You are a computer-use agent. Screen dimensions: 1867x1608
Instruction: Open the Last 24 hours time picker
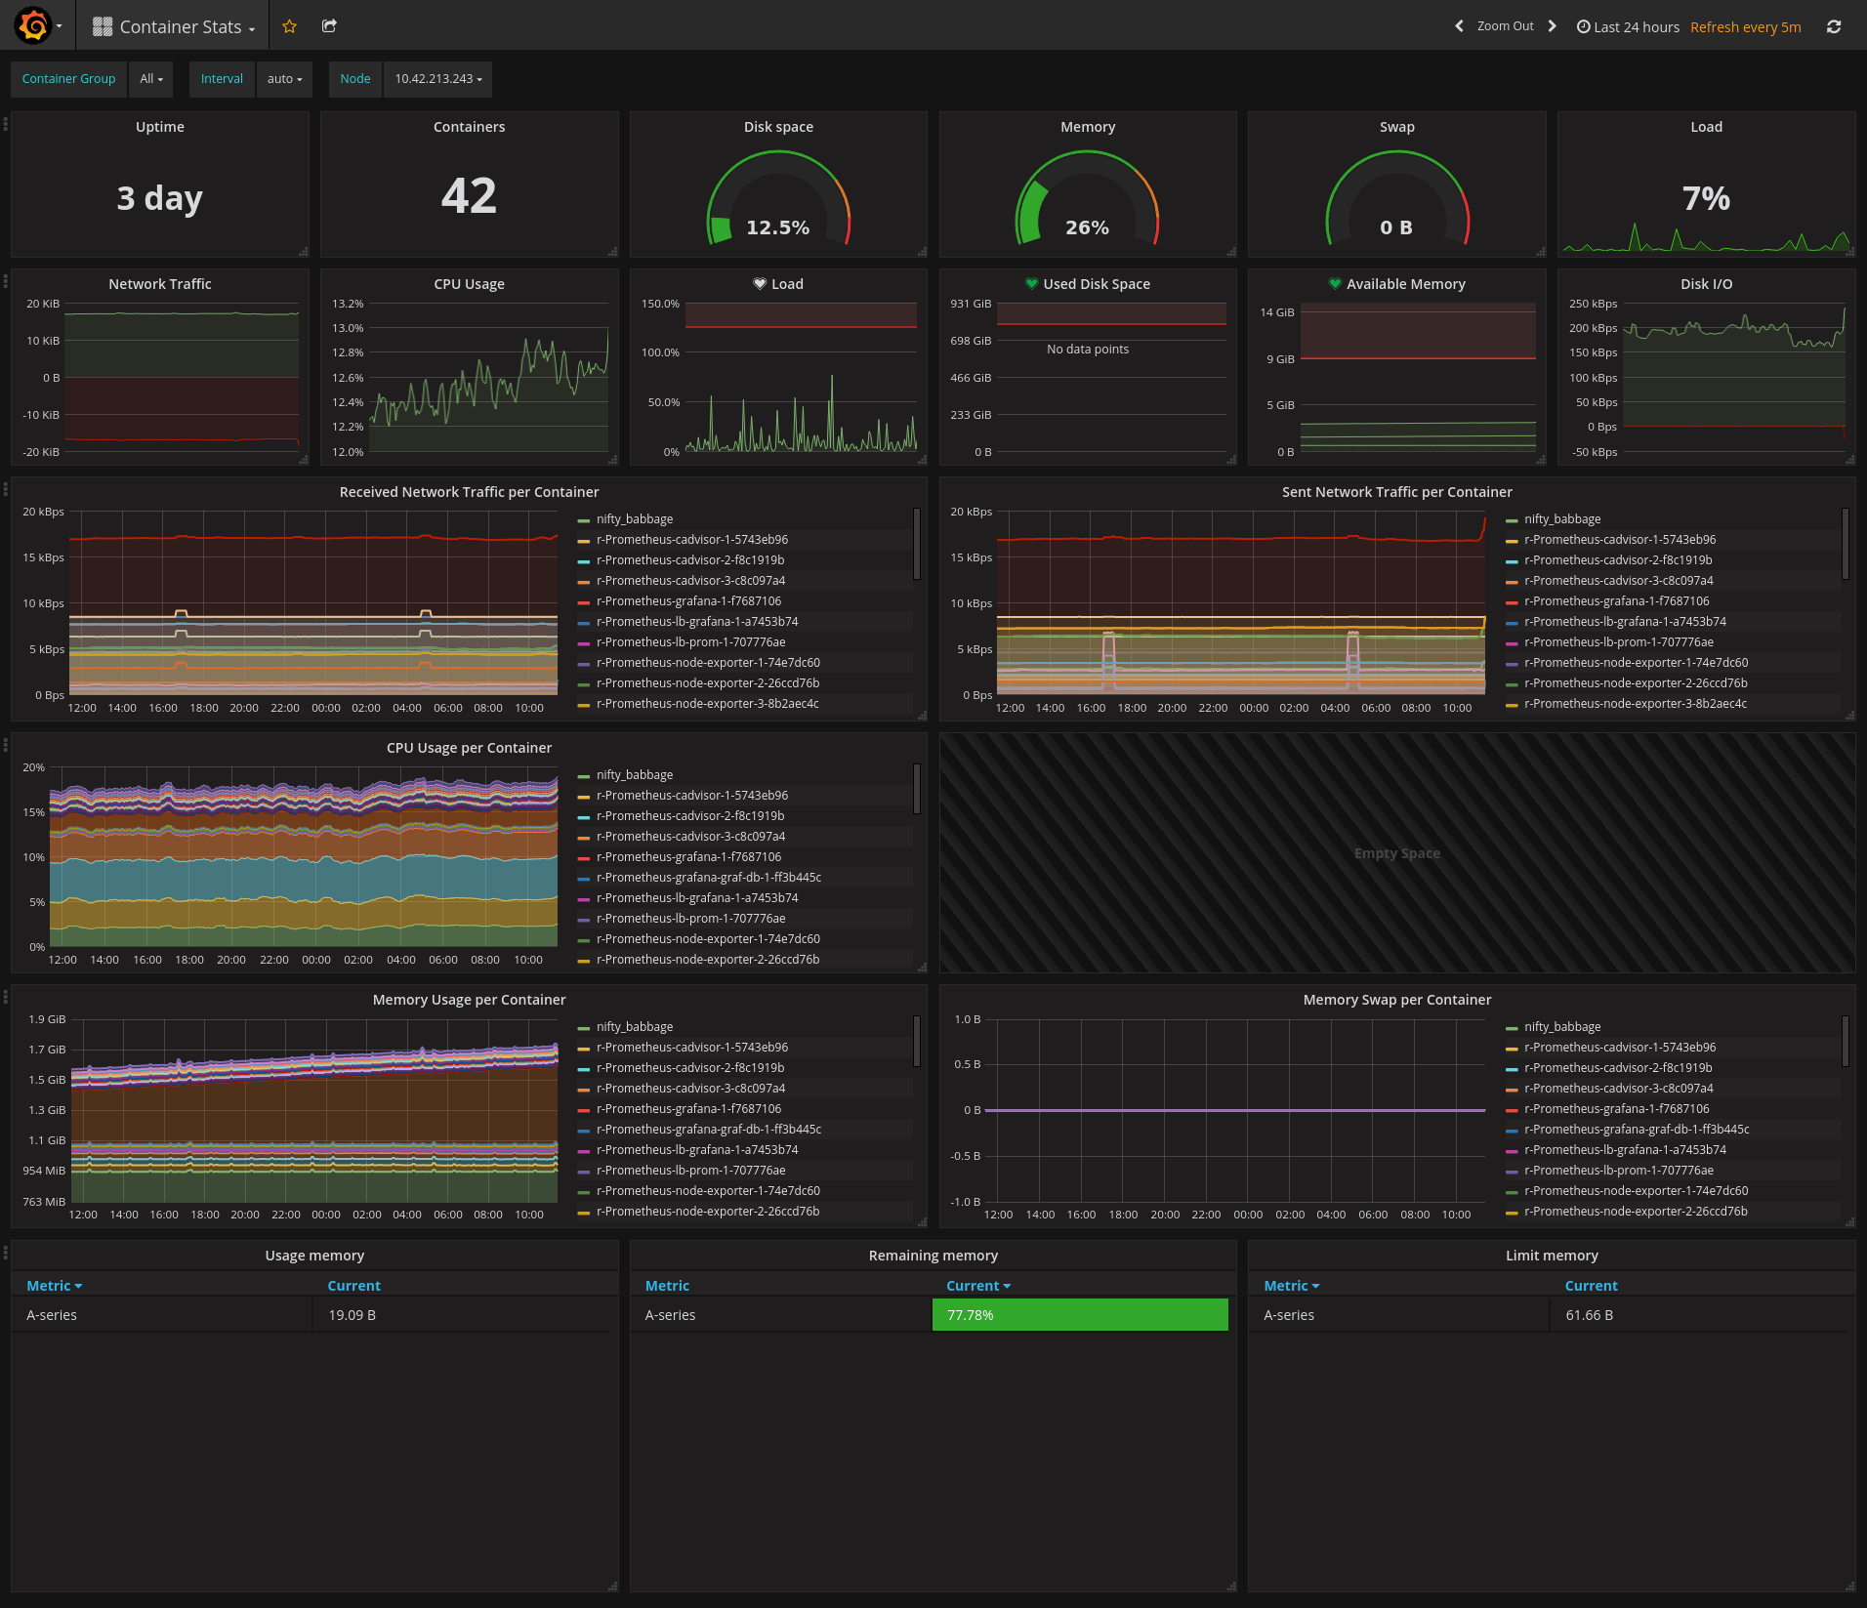pos(1628,27)
